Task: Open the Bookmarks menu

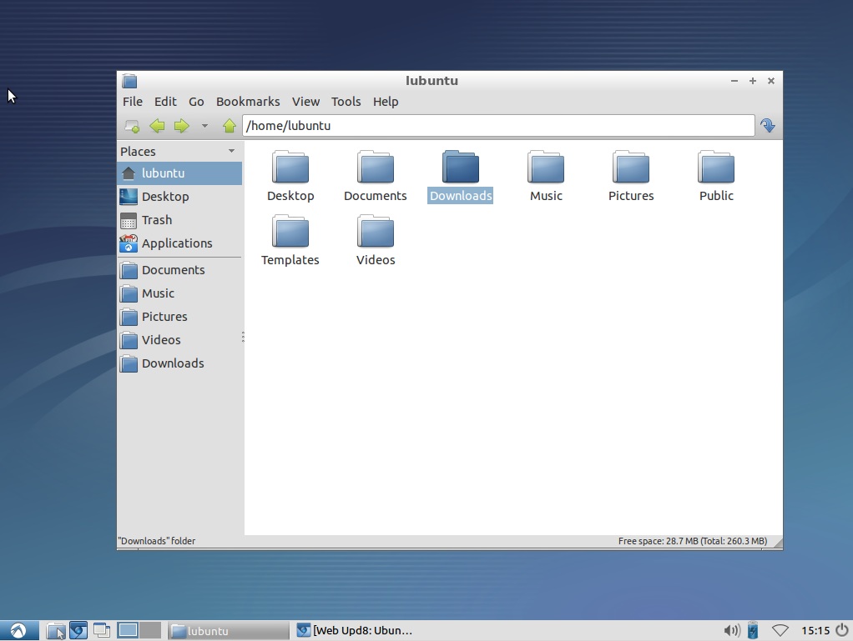Action: click(247, 102)
